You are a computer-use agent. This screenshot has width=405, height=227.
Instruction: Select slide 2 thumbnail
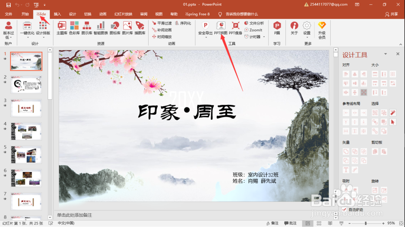pyautogui.click(x=26, y=84)
